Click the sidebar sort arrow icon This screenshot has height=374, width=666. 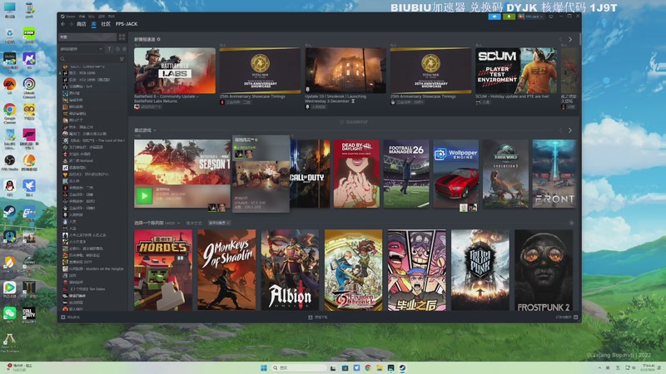[x=109, y=49]
